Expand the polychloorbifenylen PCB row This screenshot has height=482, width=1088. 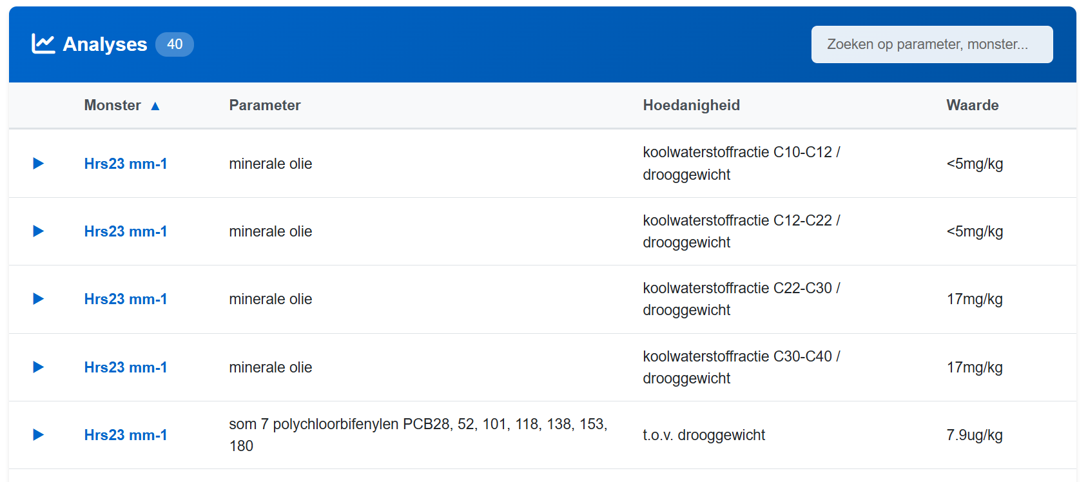(39, 435)
